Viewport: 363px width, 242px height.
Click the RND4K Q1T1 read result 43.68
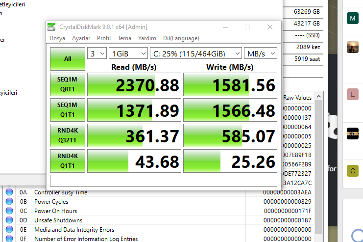tap(134, 161)
